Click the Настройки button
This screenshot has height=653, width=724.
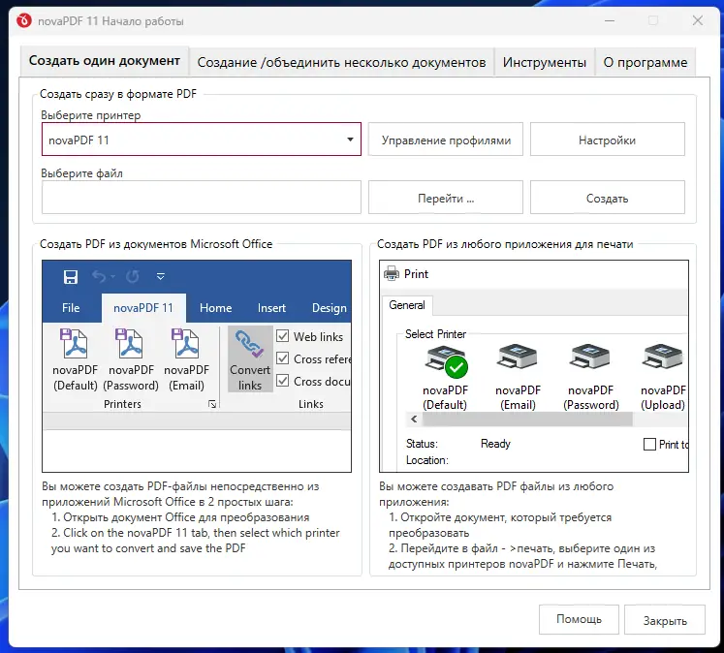(607, 140)
